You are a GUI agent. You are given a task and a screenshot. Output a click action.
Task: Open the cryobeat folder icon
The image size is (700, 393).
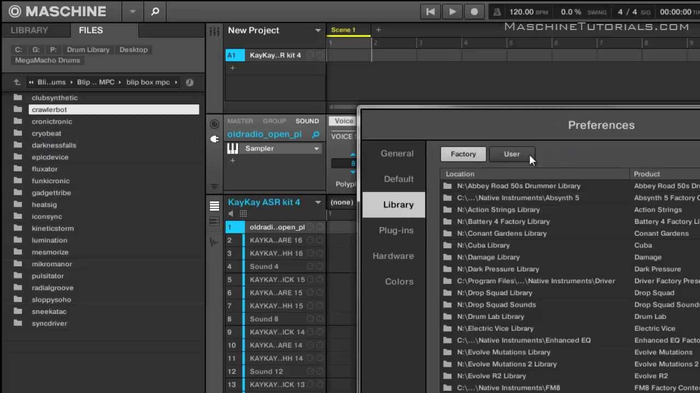[18, 133]
